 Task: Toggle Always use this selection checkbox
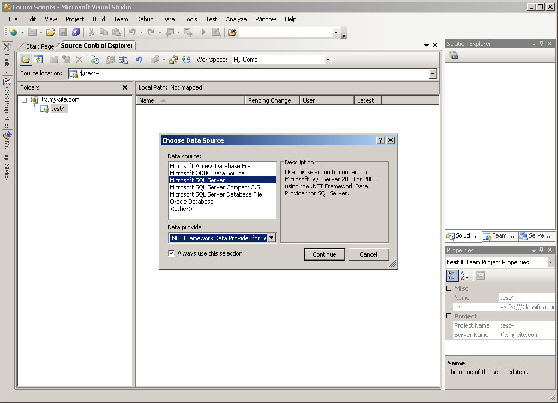point(171,253)
